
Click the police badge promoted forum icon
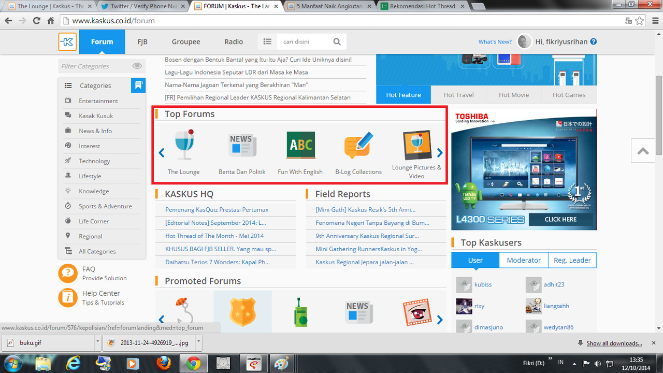242,311
